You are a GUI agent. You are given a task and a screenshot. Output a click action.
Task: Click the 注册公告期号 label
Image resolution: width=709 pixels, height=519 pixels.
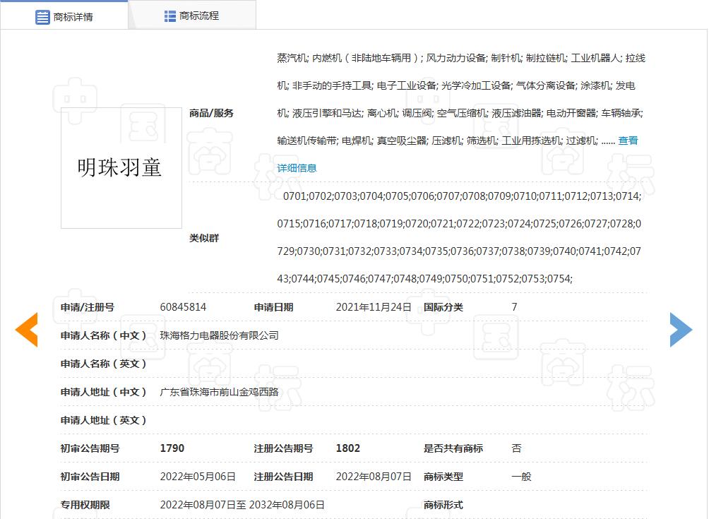pos(283,448)
